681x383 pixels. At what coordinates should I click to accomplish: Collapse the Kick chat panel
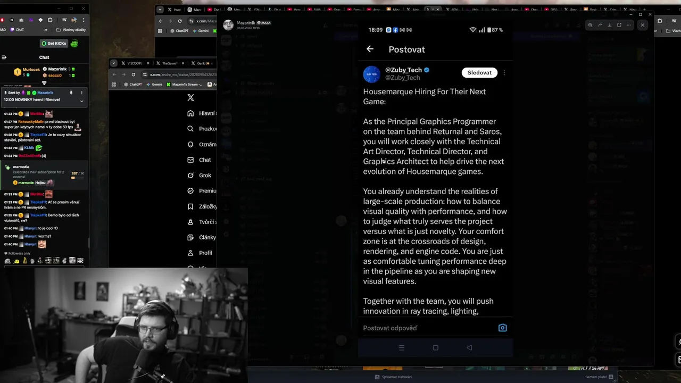tap(4, 57)
